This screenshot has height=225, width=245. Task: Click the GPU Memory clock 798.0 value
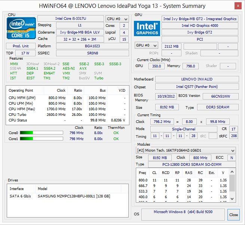point(190,66)
